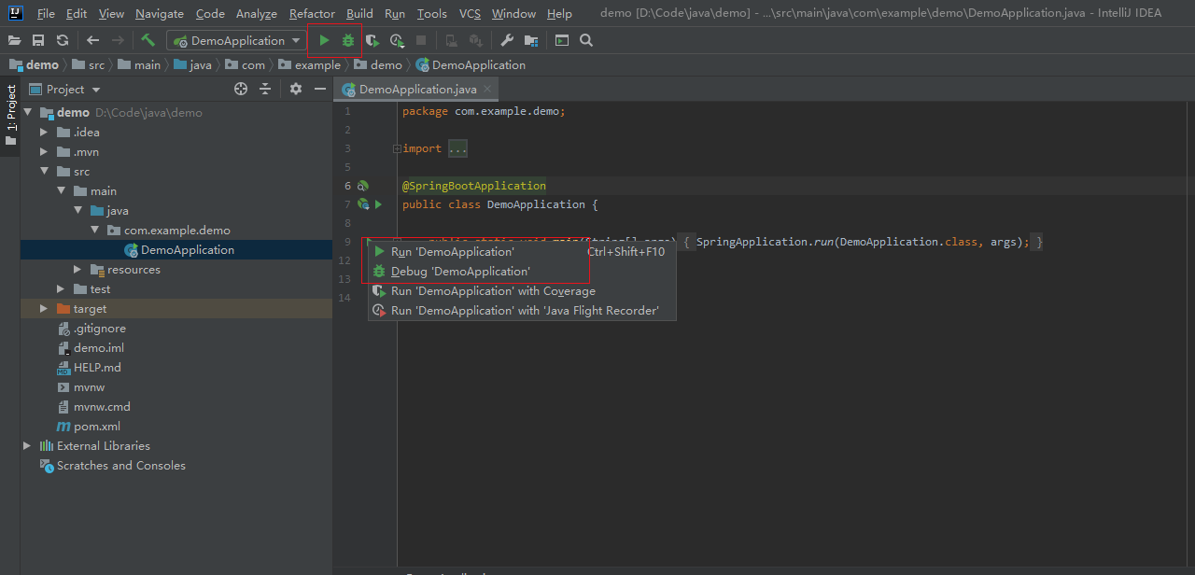Collapse the src folder in project tree
1195x575 pixels.
[44, 171]
